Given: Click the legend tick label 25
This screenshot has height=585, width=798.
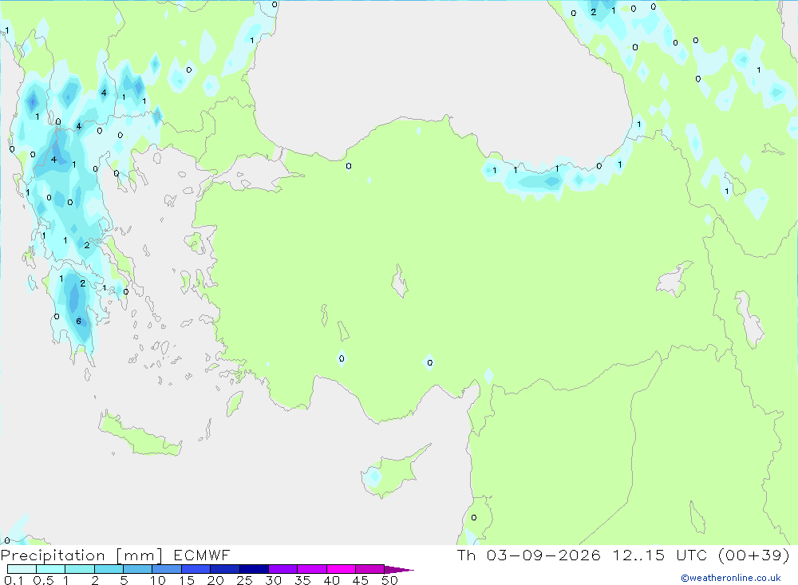Looking at the screenshot, I should [244, 580].
